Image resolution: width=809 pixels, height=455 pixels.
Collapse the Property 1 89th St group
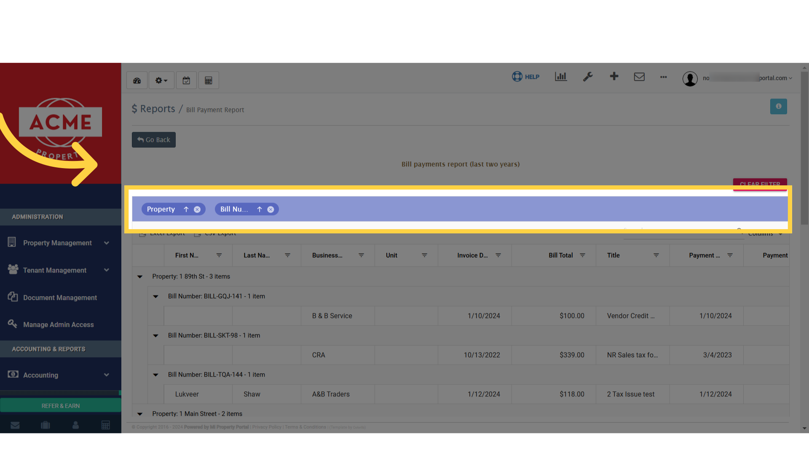tap(140, 277)
